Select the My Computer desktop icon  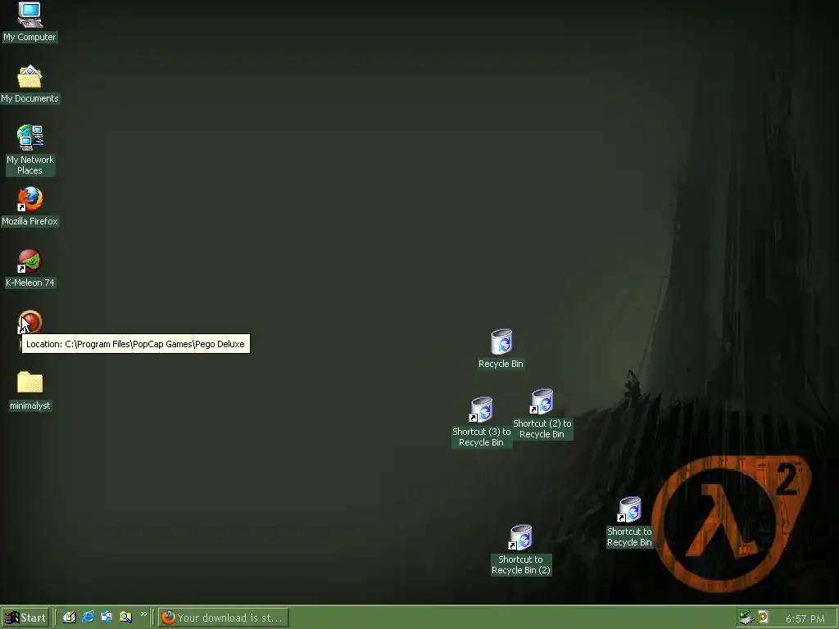[30, 15]
